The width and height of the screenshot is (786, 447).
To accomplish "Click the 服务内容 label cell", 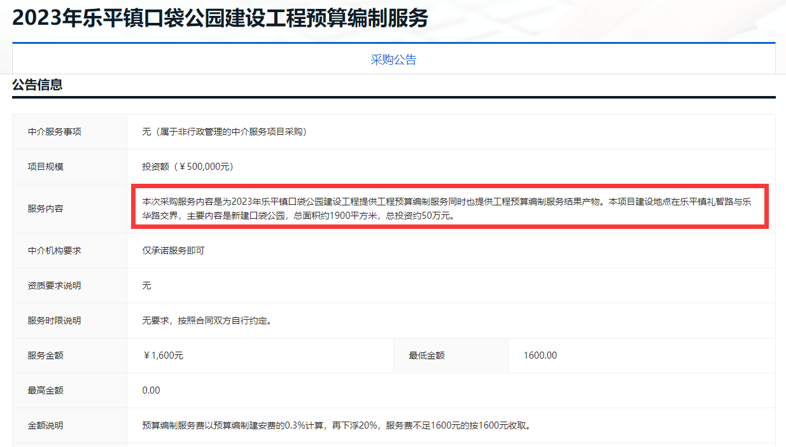I will click(70, 209).
